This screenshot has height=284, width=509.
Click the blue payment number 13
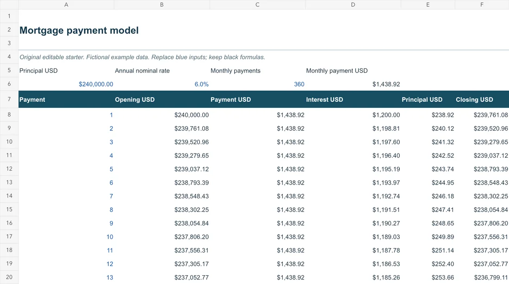pos(110,278)
